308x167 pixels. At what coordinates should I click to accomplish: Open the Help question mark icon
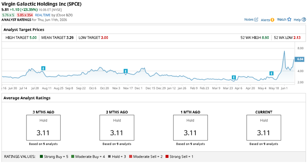pos(304,20)
